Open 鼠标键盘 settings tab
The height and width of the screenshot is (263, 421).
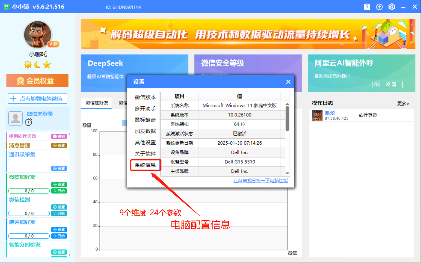[145, 120]
